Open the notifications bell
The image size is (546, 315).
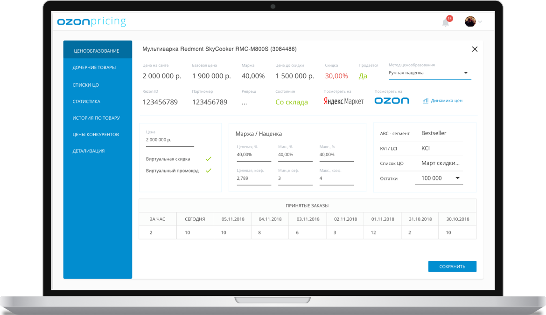click(x=446, y=22)
